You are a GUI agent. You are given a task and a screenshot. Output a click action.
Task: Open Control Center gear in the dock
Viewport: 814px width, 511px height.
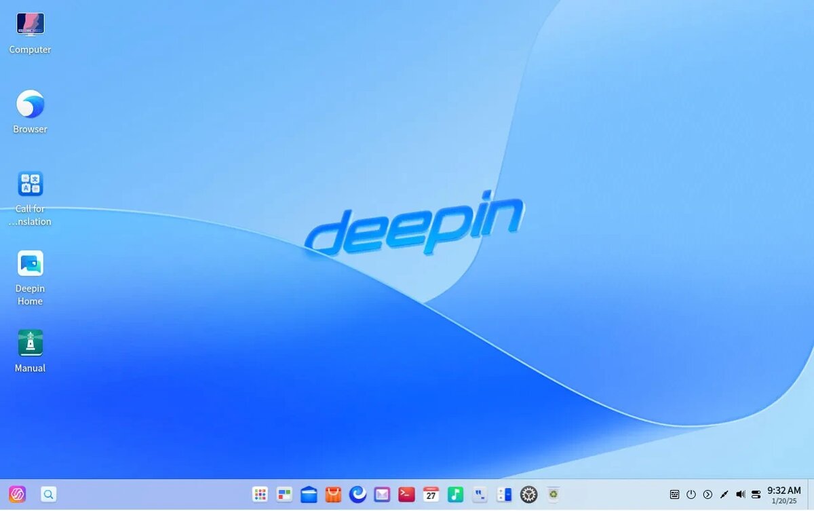point(528,495)
